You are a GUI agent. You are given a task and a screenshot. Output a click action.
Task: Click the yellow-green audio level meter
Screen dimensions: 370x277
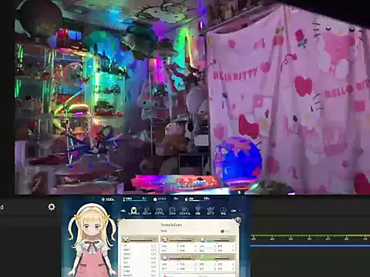click(310, 235)
